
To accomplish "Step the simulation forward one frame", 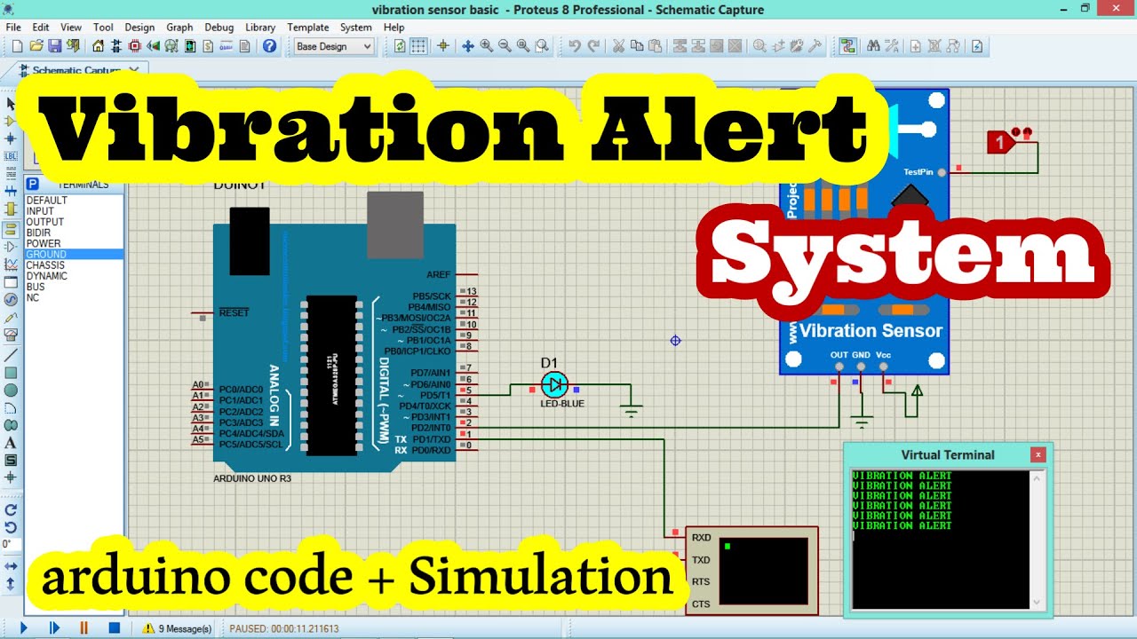I will click(54, 627).
